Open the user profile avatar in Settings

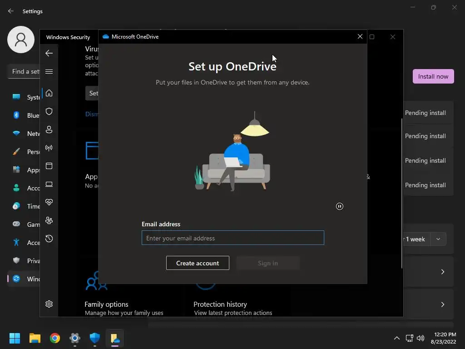click(21, 40)
